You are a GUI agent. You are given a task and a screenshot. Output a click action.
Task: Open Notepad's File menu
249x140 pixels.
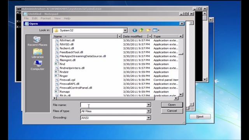click(26, 18)
